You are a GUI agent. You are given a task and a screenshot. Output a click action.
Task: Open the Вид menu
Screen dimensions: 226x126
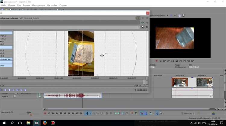pos(19,5)
